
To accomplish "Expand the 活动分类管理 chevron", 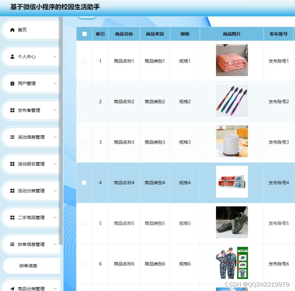I will (x=55, y=191).
